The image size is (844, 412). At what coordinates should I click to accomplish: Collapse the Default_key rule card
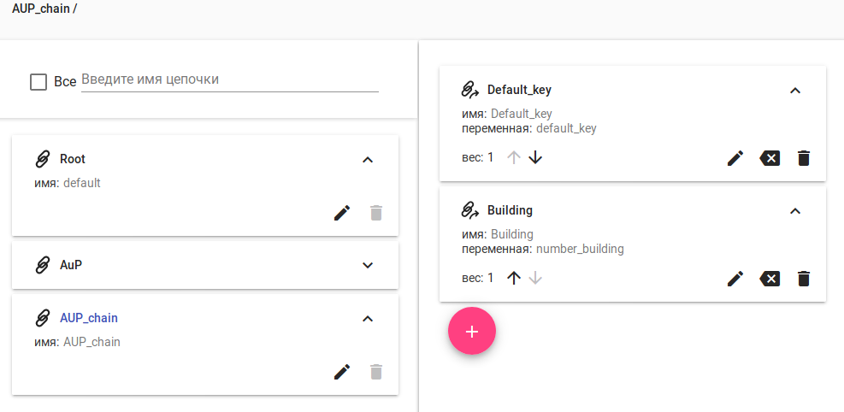pyautogui.click(x=795, y=90)
